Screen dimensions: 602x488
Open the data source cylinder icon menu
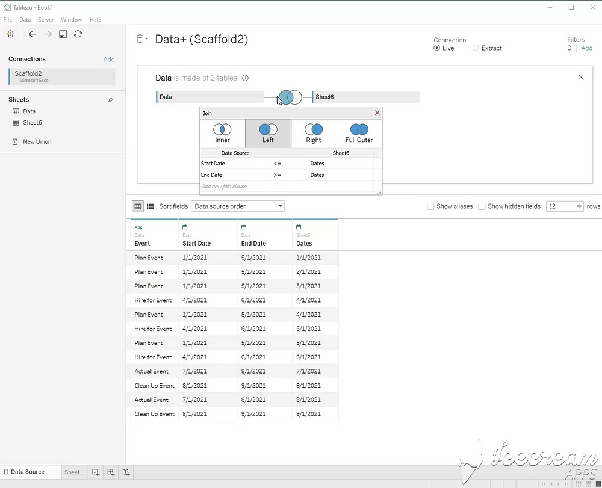(142, 39)
